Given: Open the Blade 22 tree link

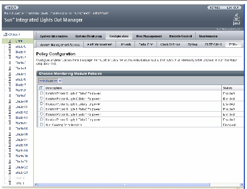Looking at the screenshot, I should point(22,167).
